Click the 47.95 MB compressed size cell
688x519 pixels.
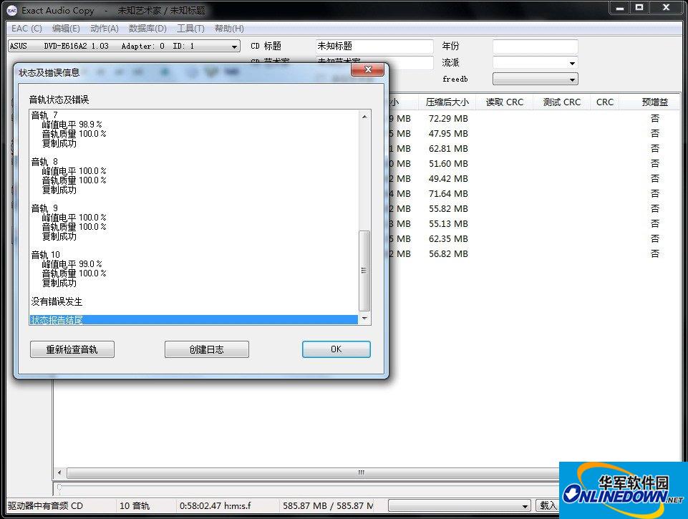(448, 133)
